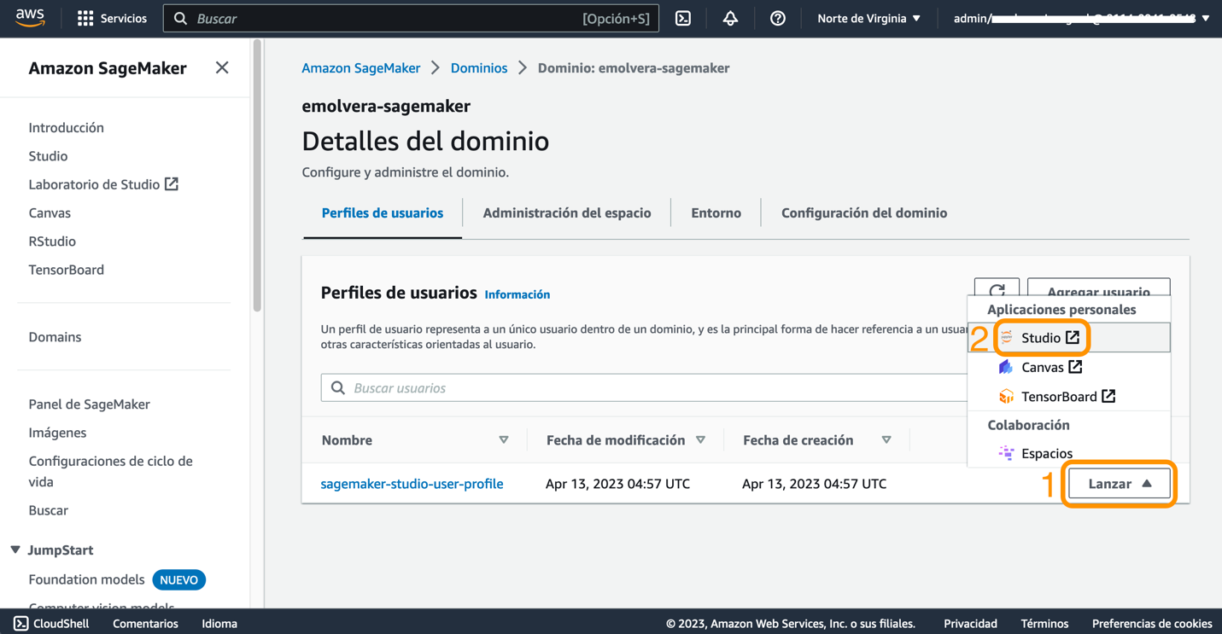Click Amazon SageMaker breadcrumb link

point(361,68)
